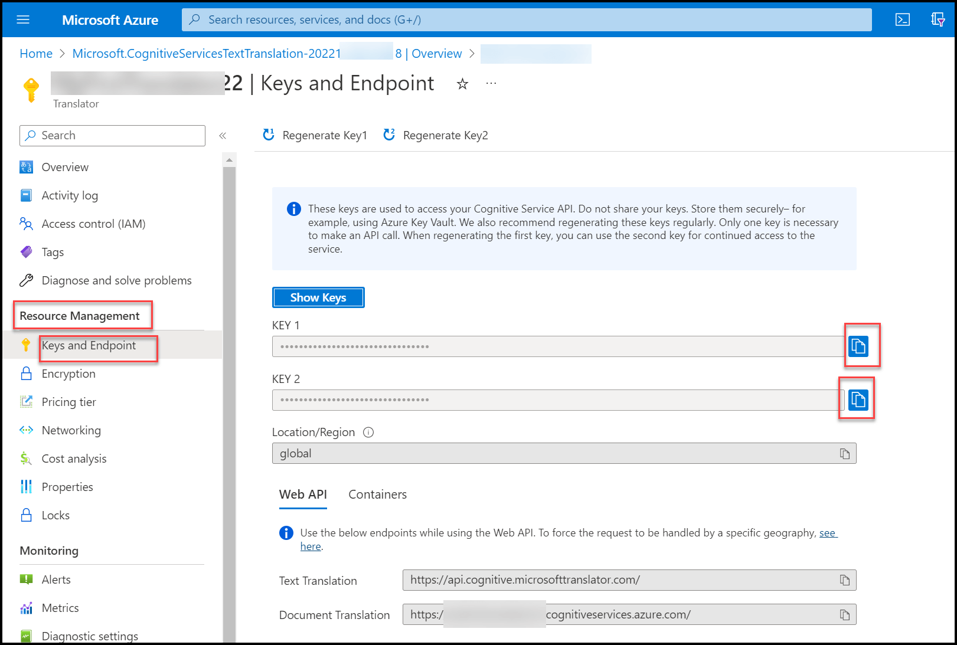957x645 pixels.
Task: Click Regenerate Key1
Action: coord(315,135)
